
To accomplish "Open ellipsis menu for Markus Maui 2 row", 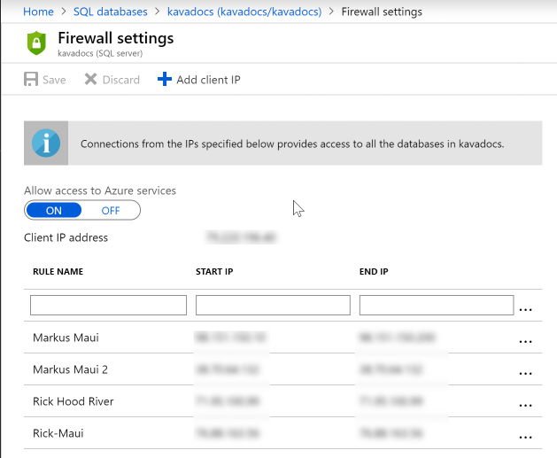I will (x=525, y=374).
